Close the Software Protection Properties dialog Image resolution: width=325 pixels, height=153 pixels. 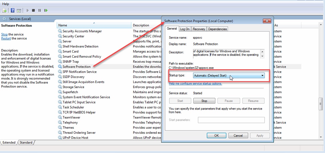pos(267,21)
